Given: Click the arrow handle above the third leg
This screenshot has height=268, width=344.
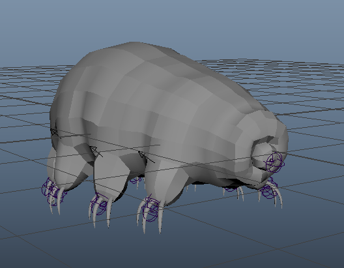Looking at the screenshot, I should point(145,156).
